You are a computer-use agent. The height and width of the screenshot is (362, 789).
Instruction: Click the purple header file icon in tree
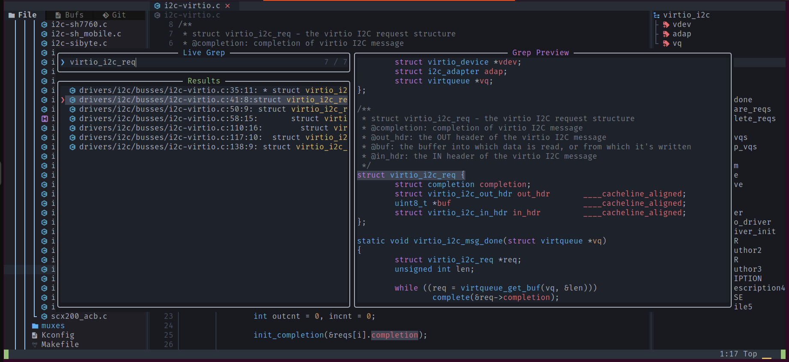[44, 119]
